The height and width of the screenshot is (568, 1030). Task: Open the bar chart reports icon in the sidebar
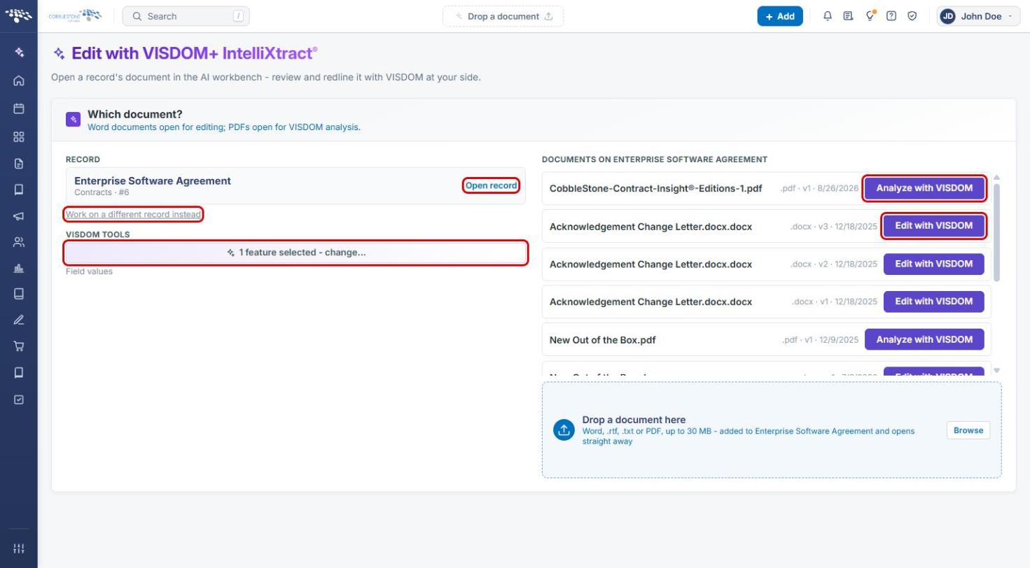tap(19, 268)
